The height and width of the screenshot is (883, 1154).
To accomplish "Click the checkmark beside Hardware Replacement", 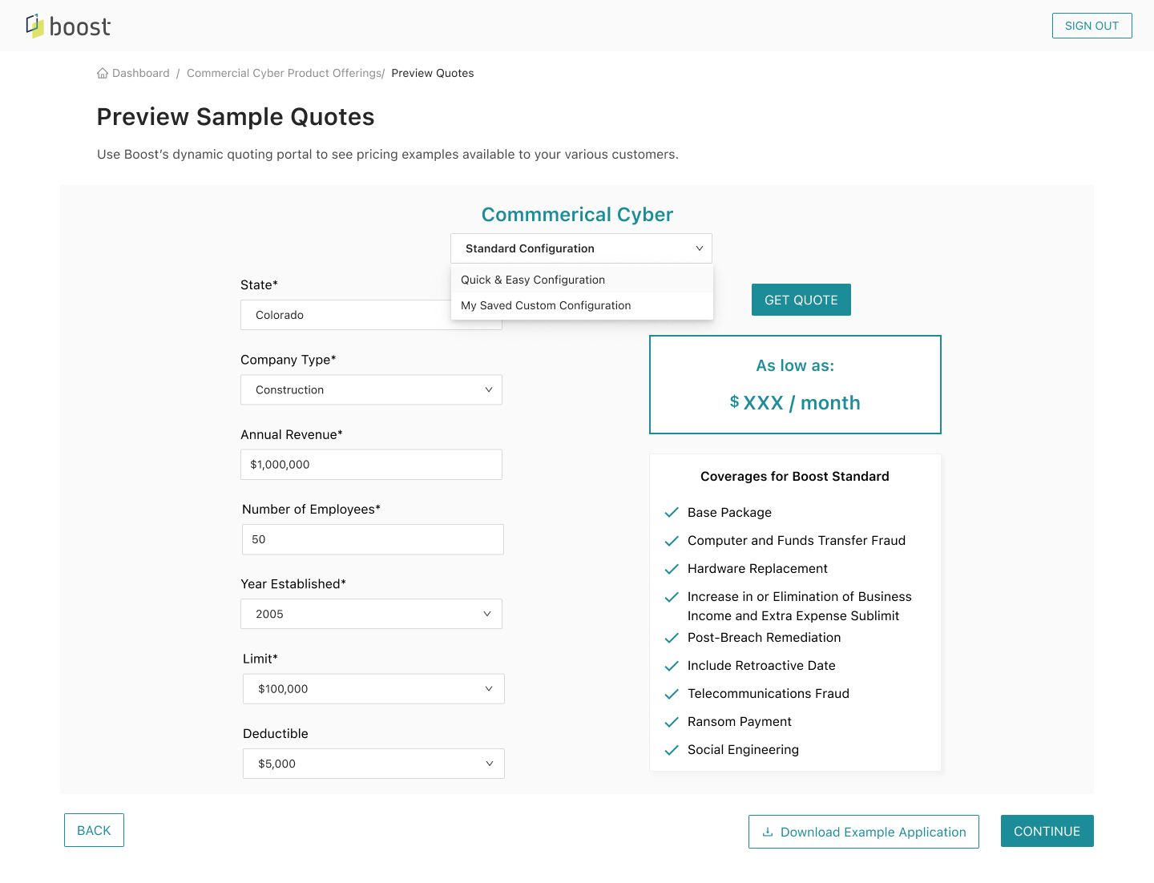I will coord(672,569).
